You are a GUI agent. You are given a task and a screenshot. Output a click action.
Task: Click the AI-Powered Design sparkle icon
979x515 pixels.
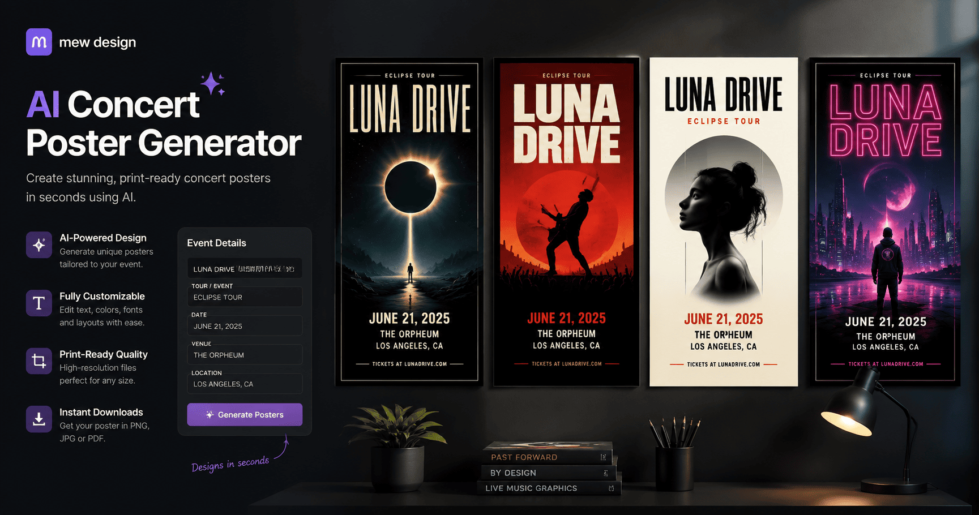(x=39, y=245)
